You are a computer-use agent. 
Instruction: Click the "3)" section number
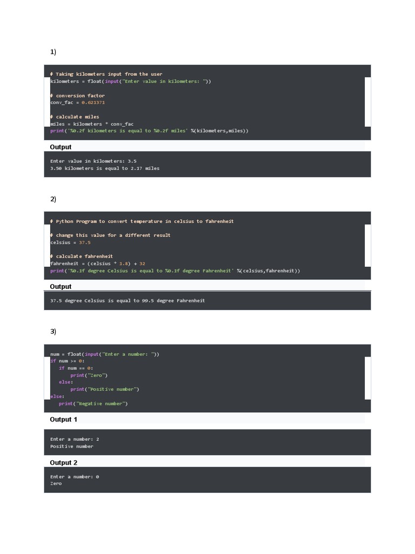pyautogui.click(x=53, y=331)
